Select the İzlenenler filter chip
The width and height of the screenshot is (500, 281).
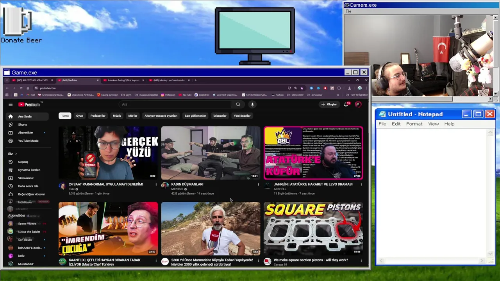pos(220,116)
